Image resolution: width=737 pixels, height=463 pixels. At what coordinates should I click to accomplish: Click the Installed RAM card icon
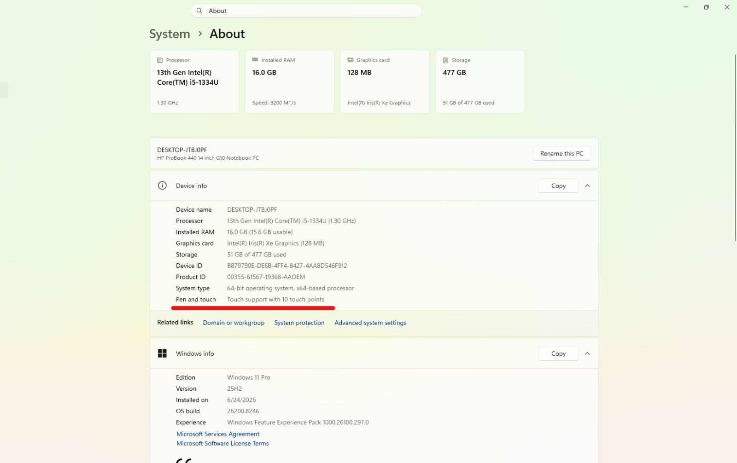point(255,60)
